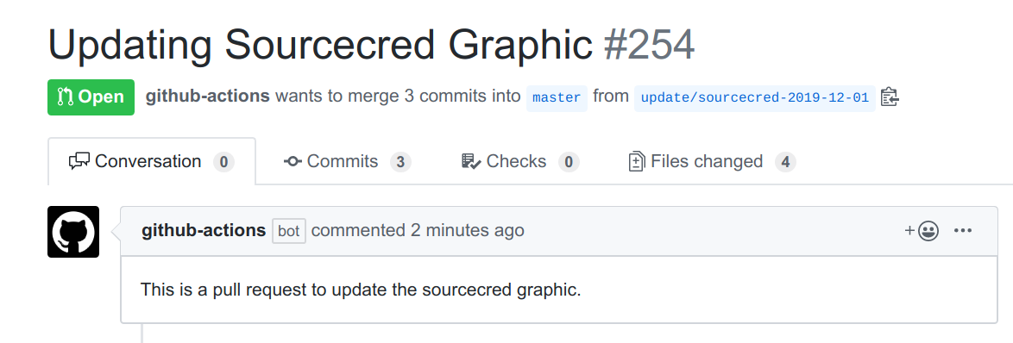Viewport: 1013px width, 343px height.
Task: Open the Checks tab
Action: (x=520, y=161)
